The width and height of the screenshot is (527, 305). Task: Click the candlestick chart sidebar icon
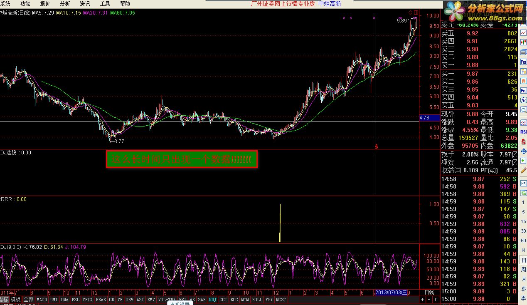pyautogui.click(x=523, y=42)
